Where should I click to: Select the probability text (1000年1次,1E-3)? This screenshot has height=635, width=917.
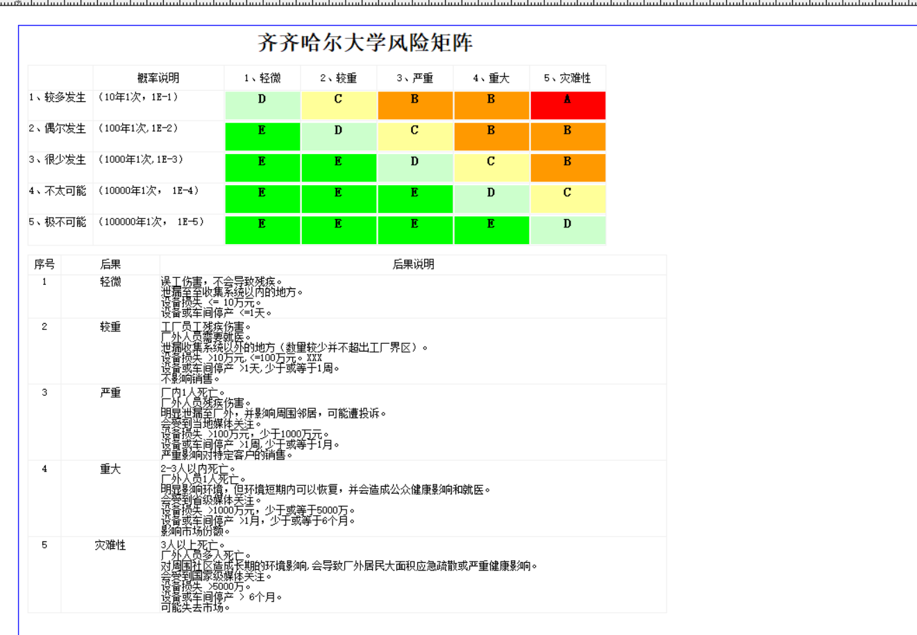pyautogui.click(x=141, y=159)
